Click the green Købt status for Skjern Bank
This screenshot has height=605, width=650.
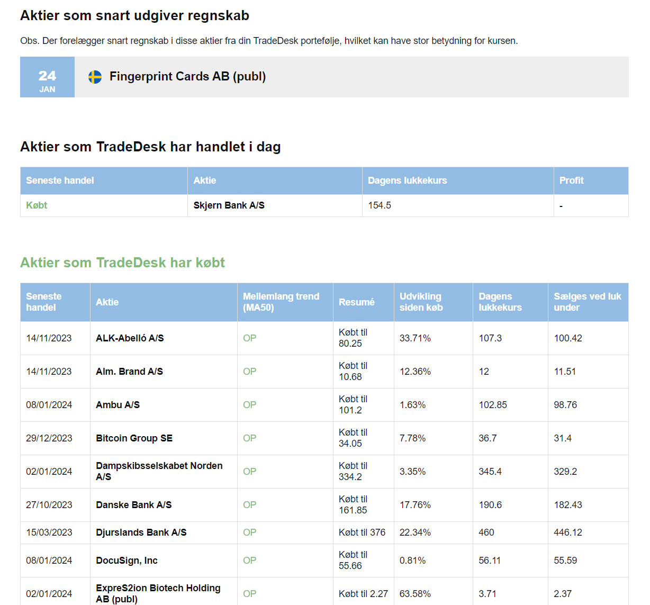pos(37,205)
